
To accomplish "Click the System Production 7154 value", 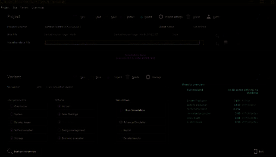I will pyautogui.click(x=237, y=101).
